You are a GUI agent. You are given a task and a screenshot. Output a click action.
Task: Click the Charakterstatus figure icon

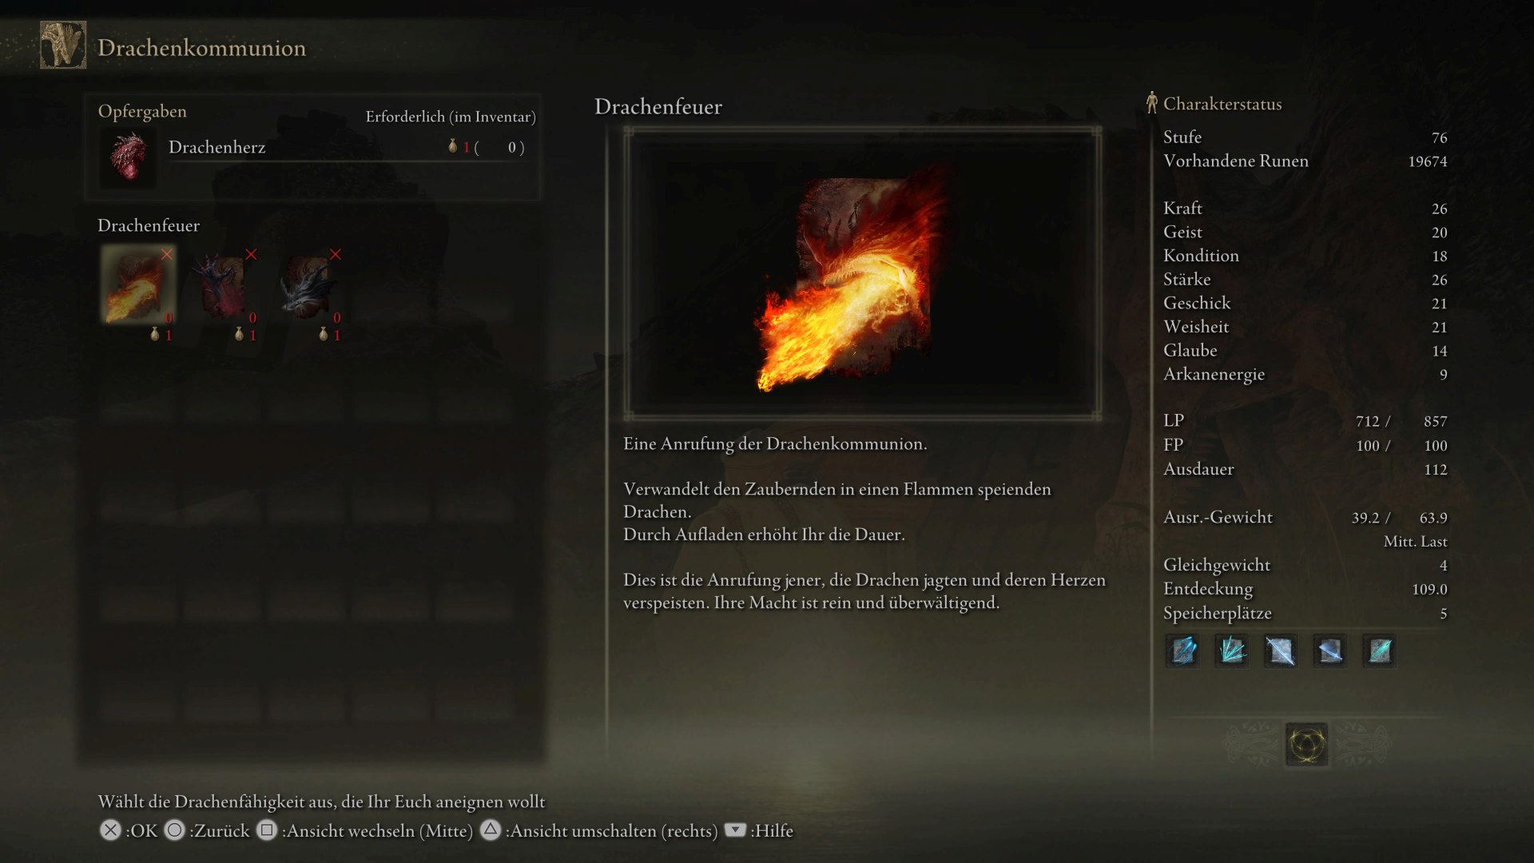pos(1151,102)
